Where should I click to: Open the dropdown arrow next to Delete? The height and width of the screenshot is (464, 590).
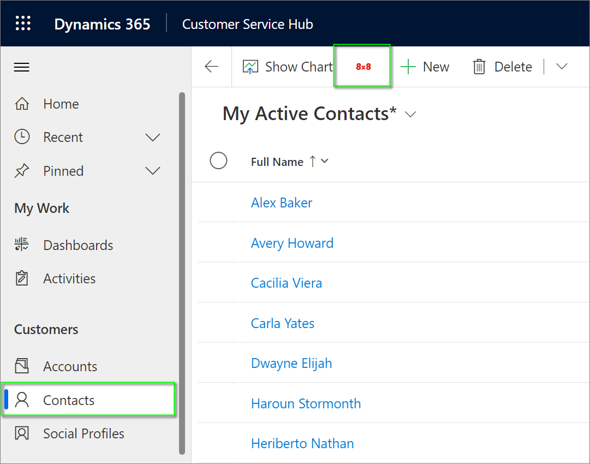pos(562,67)
